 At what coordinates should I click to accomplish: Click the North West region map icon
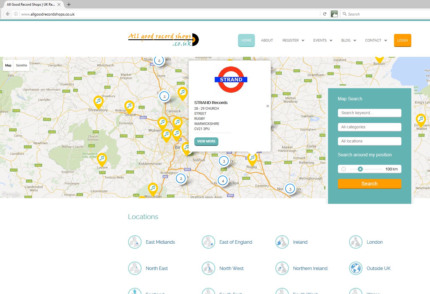(208, 268)
